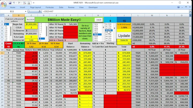Image resolution: width=193 pixels, height=108 pixels.
Task: Click the Update button
Action: click(x=124, y=36)
